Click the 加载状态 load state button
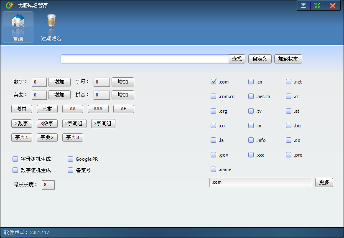This screenshot has height=238, width=344. (288, 59)
